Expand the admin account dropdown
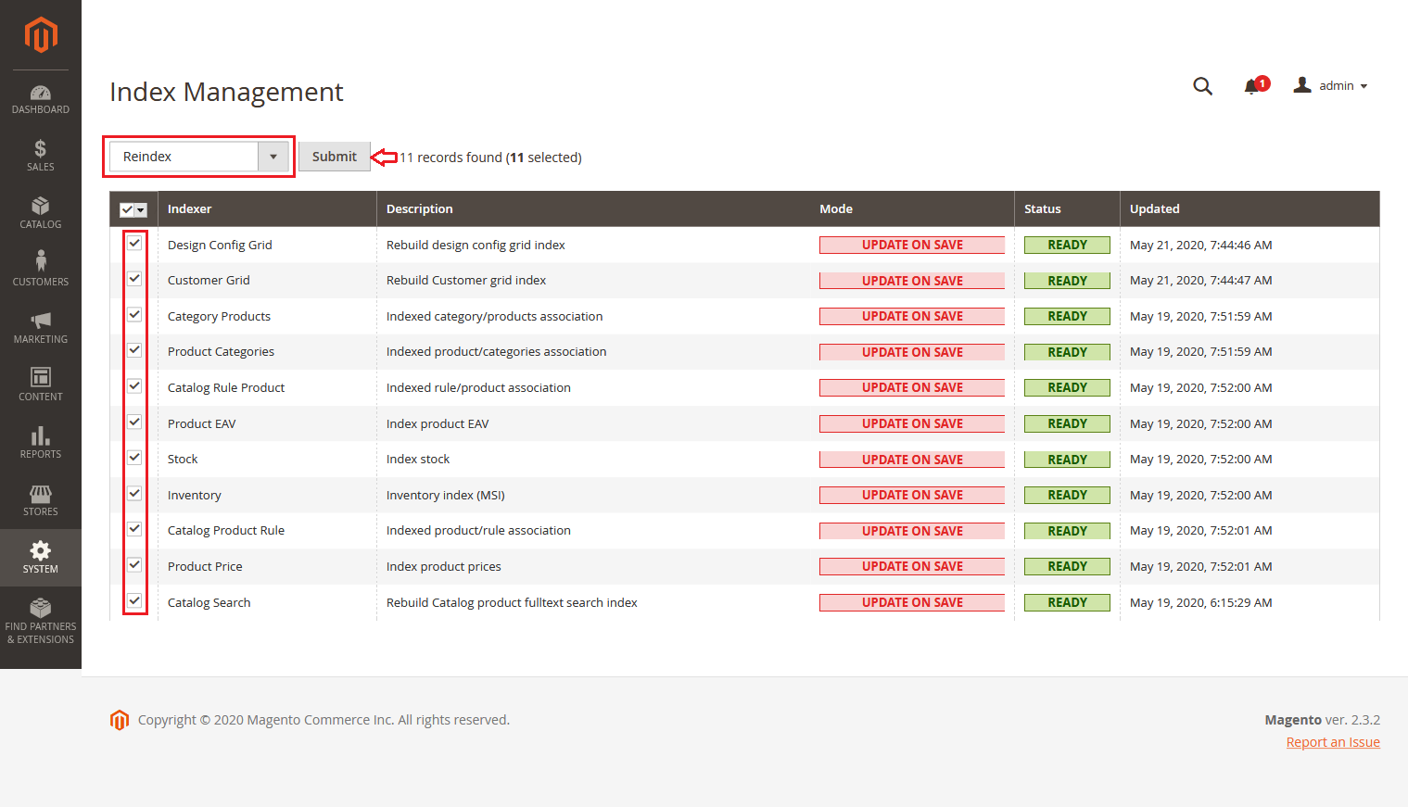Viewport: 1408px width, 807px height. 1332,85
